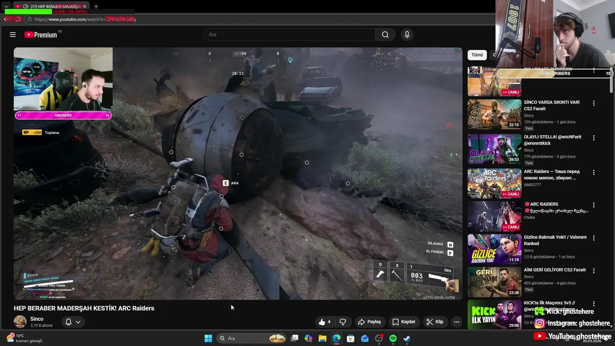Dislike the video with thumbs down
This screenshot has height=346, width=615.
[343, 322]
